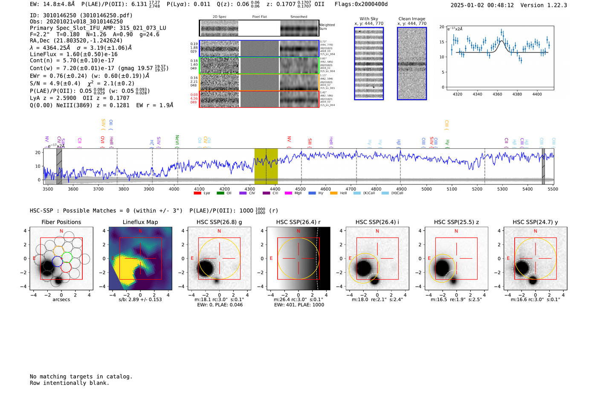The height and width of the screenshot is (406, 597).
Task: Open the HSC SSP(26.4) r cutout
Action: tap(298, 259)
